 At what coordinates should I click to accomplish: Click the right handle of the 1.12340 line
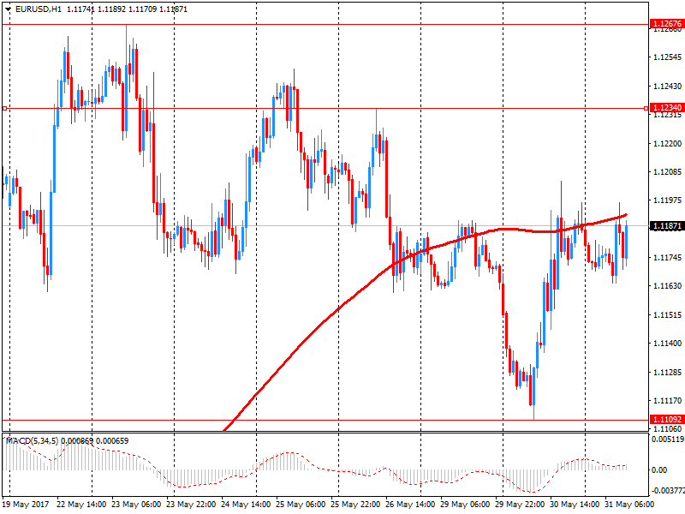[646, 108]
